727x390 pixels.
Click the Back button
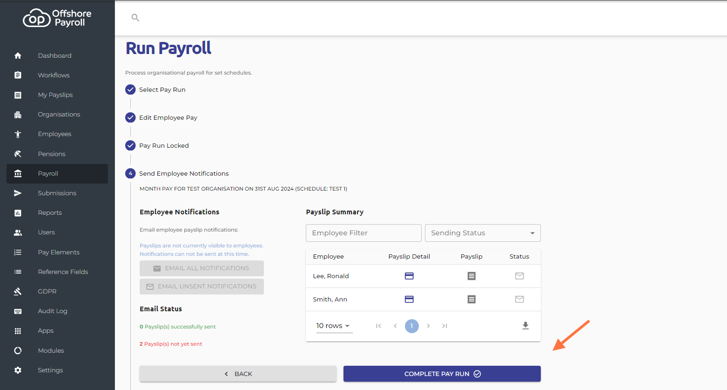click(238, 374)
